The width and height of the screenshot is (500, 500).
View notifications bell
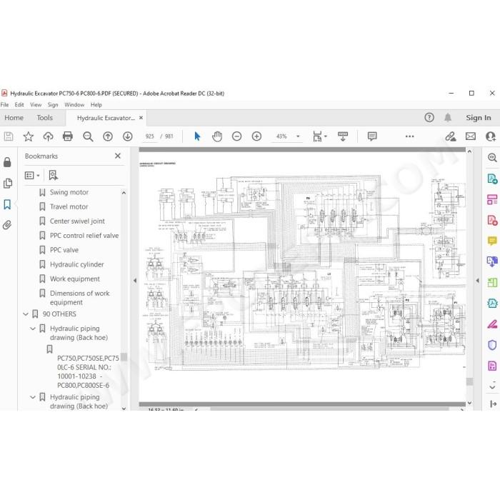click(448, 118)
